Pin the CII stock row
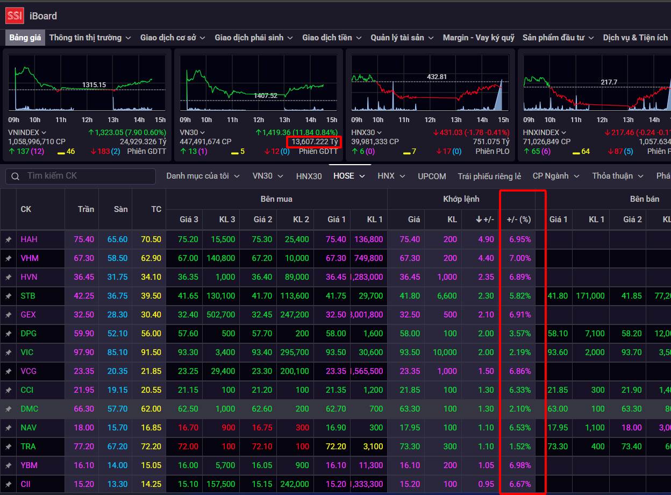This screenshot has height=495, width=671. [x=8, y=484]
